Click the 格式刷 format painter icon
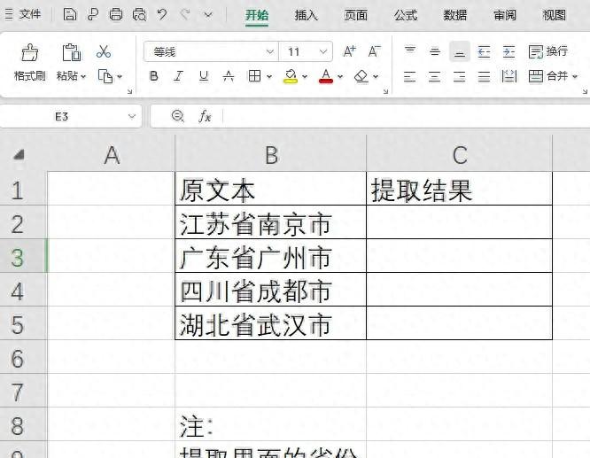Screen dimensions: 590x458 pyautogui.click(x=30, y=52)
